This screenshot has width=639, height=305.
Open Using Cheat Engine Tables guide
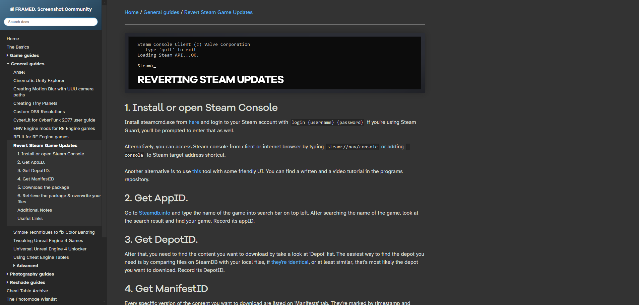point(41,257)
